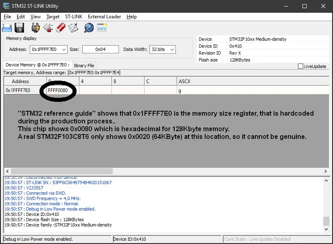This screenshot has width=333, height=244.
Task: Select the 0x1FFFF7E0 address row cell
Action: (x=25, y=90)
